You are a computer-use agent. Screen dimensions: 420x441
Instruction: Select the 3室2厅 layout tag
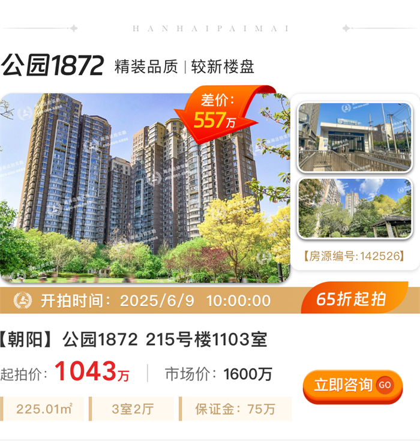point(131,409)
